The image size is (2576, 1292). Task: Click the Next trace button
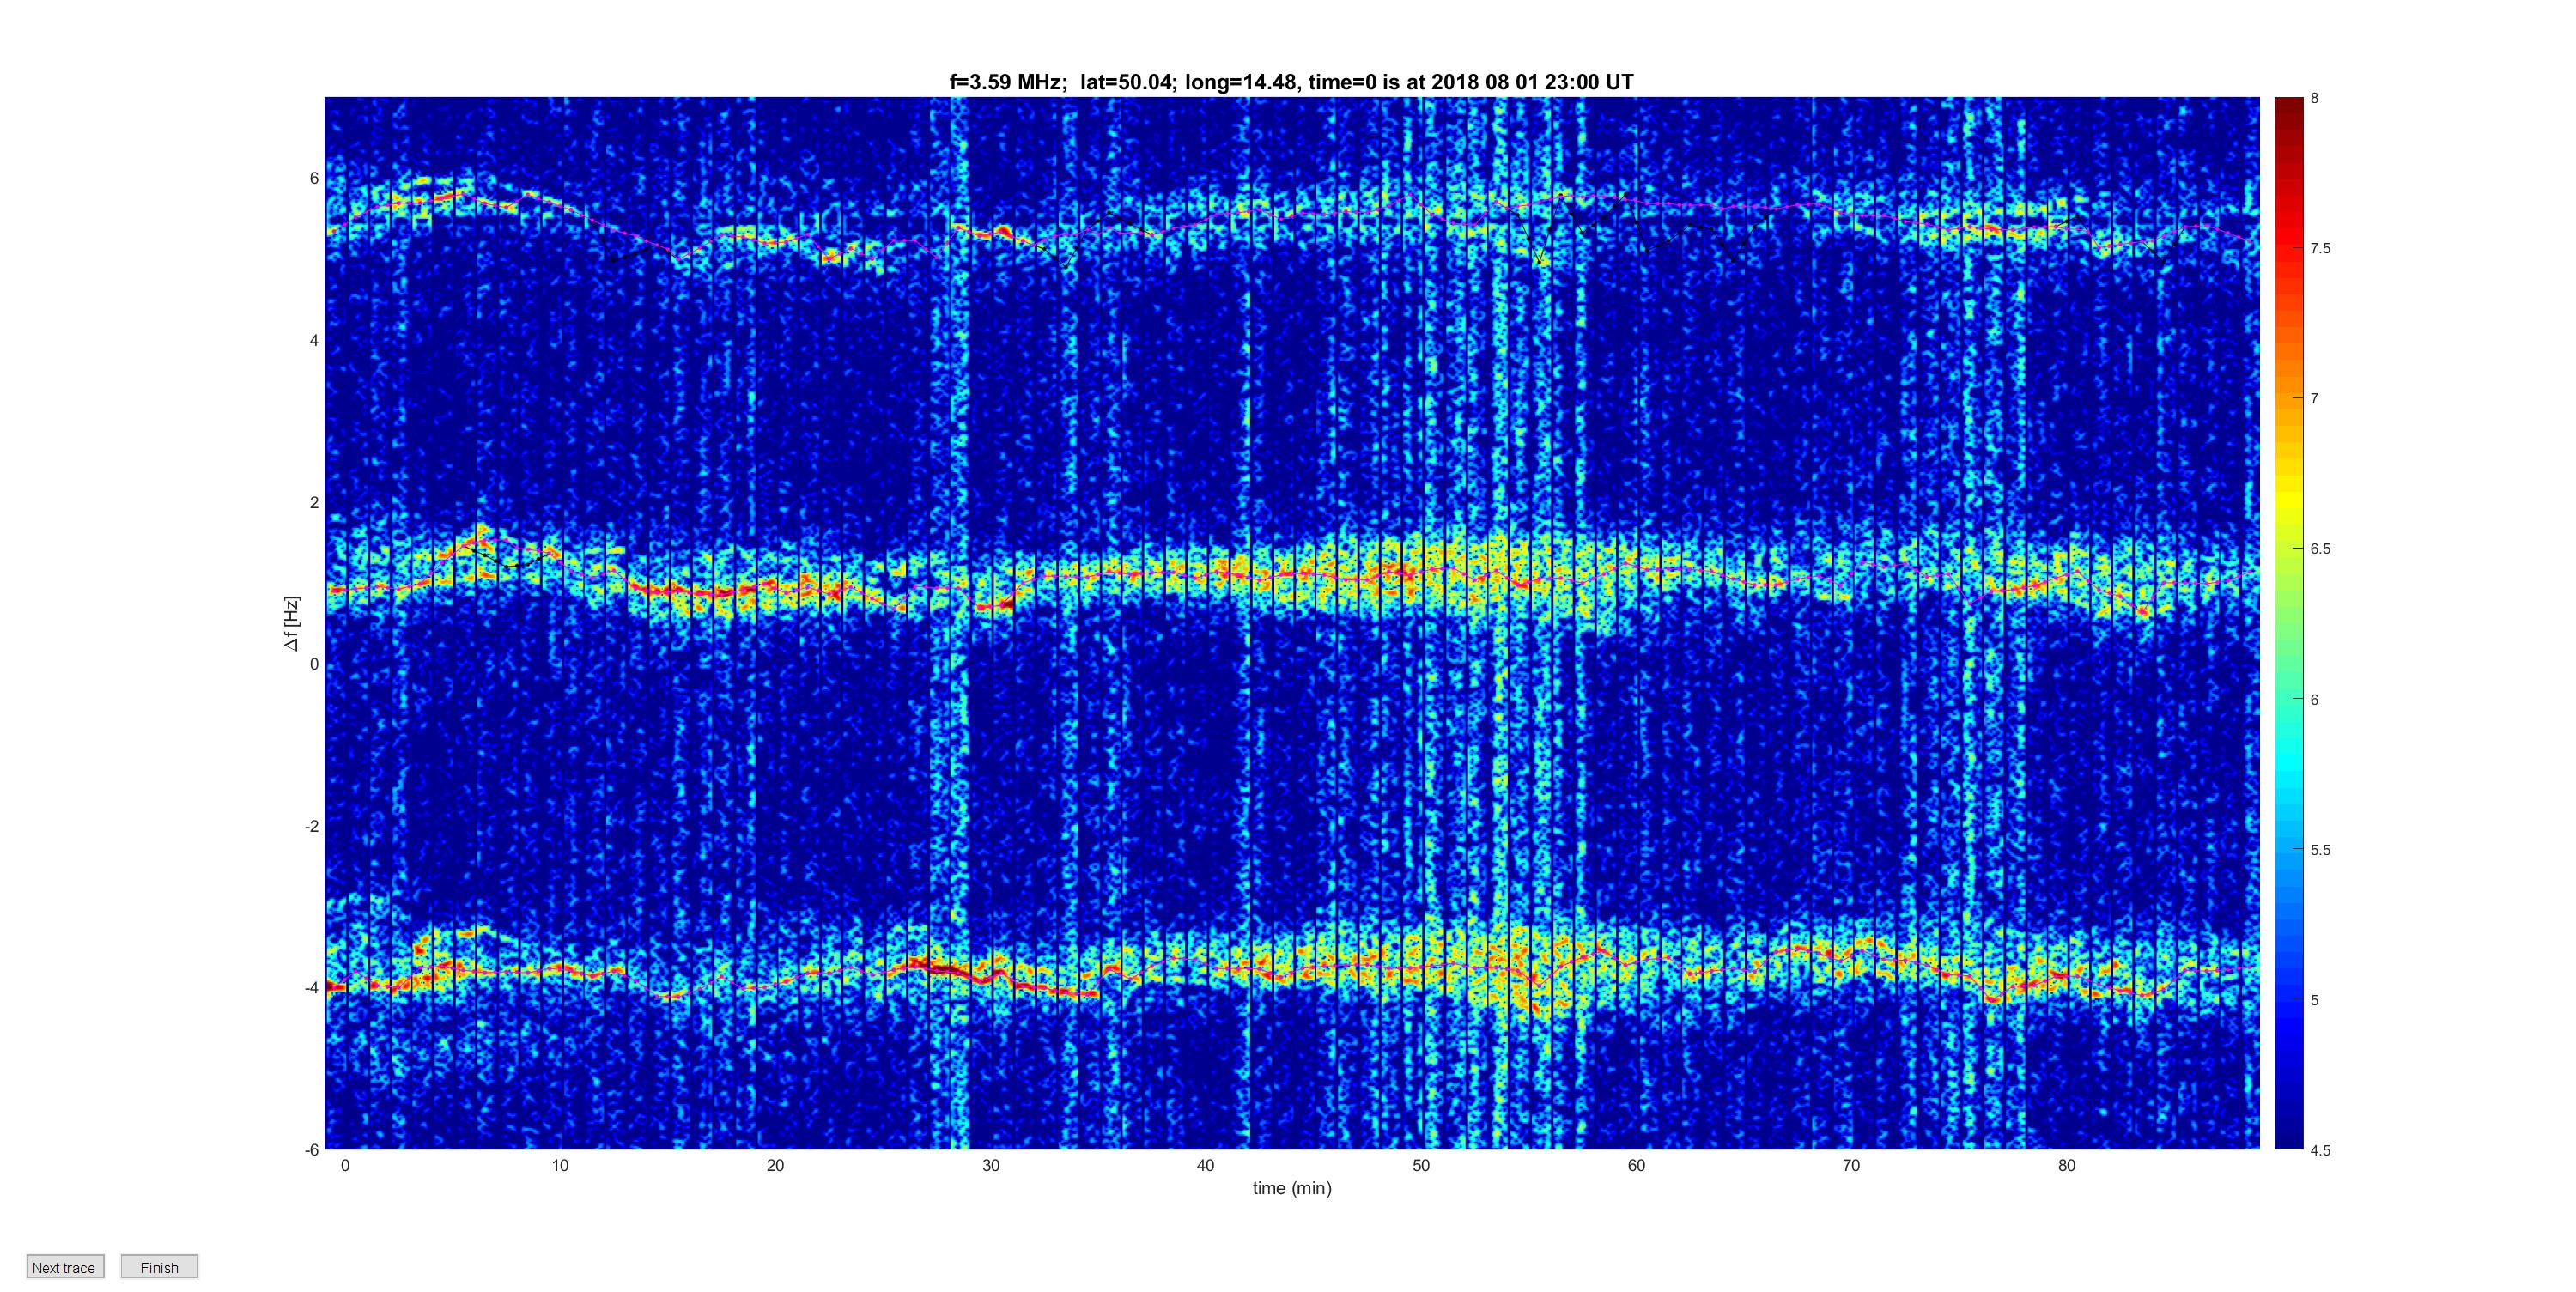click(64, 1267)
